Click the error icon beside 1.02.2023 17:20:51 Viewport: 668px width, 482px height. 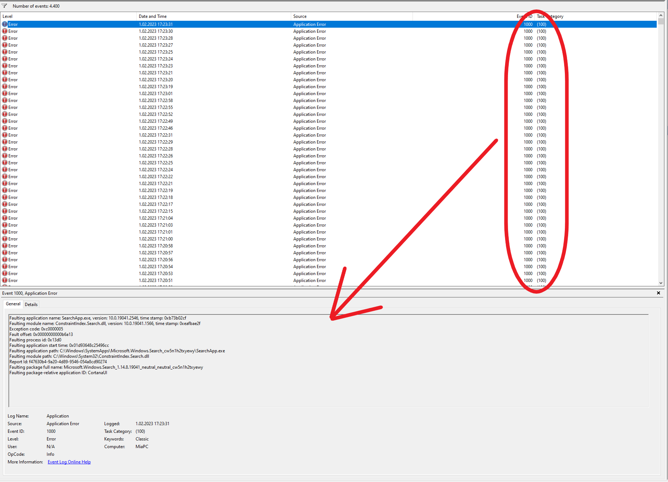(x=5, y=280)
